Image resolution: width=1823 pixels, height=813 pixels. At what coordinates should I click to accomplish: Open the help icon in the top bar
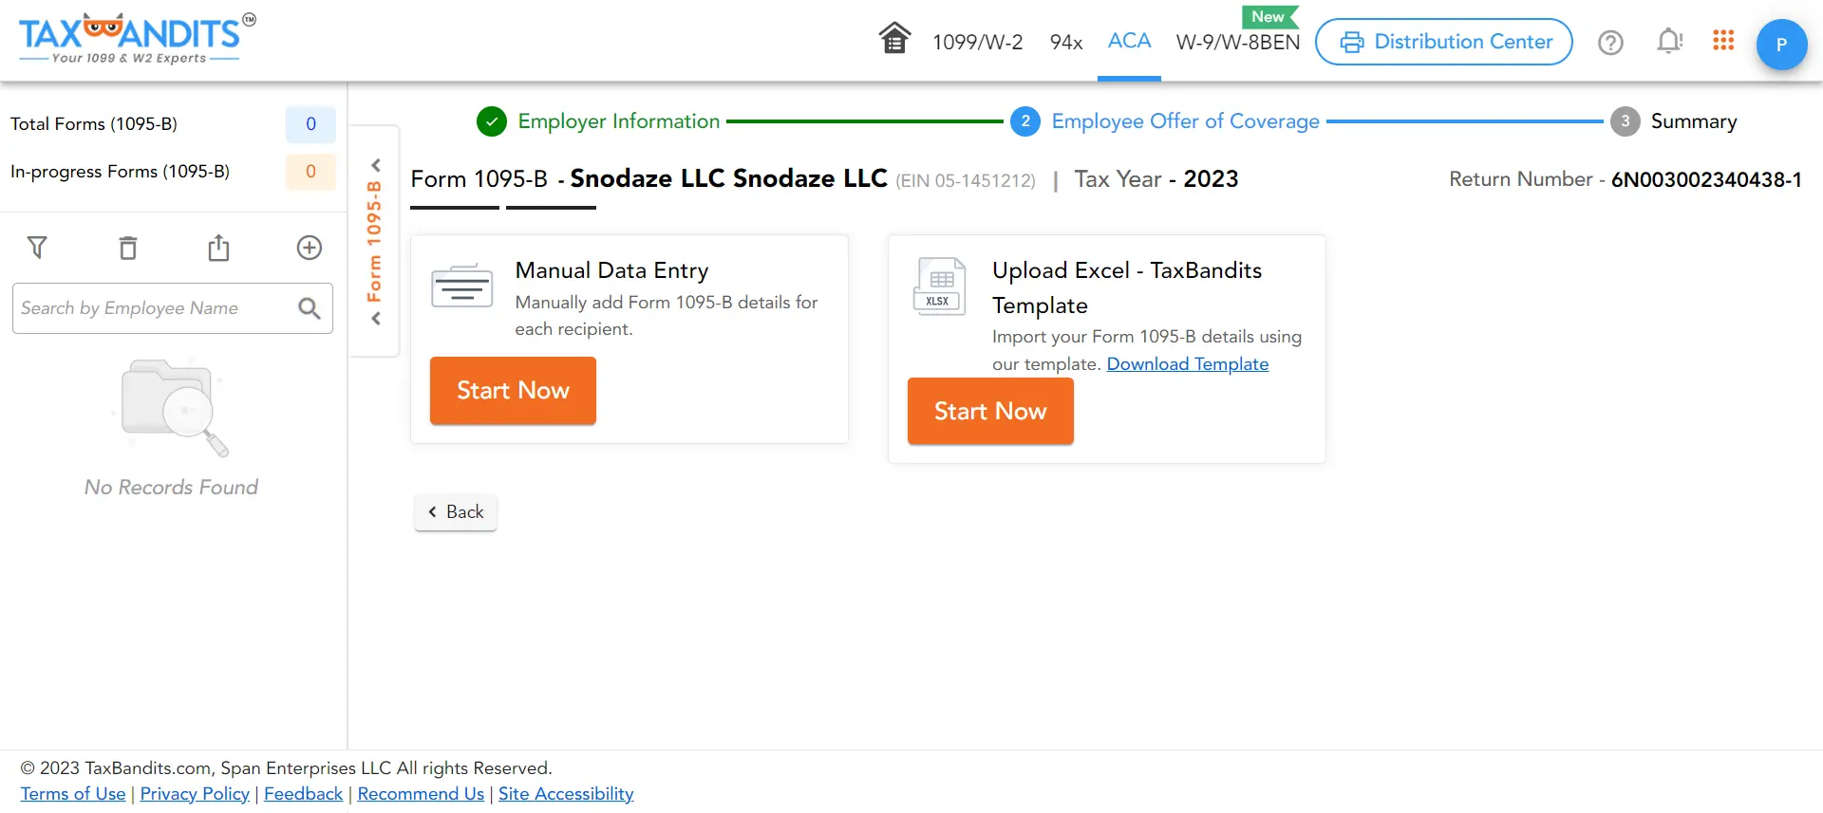pyautogui.click(x=1610, y=42)
